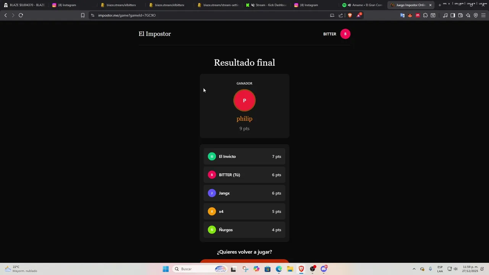The image size is (489, 275).
Task: Open Discord from the taskbar
Action: [x=324, y=269]
